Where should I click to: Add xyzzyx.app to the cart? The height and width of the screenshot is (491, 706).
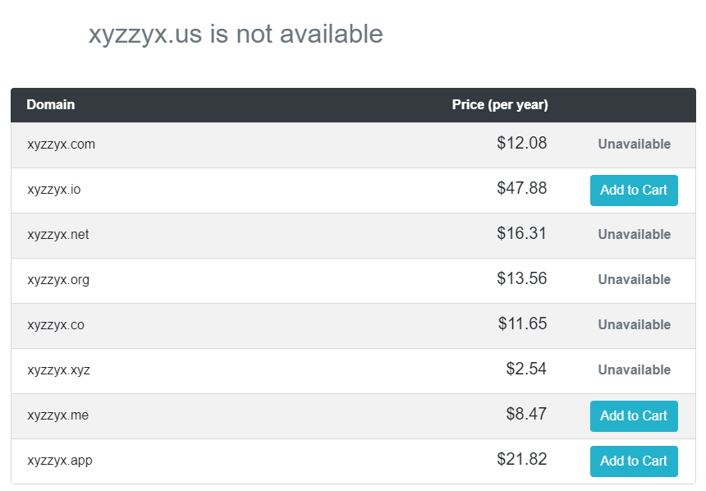click(x=634, y=461)
